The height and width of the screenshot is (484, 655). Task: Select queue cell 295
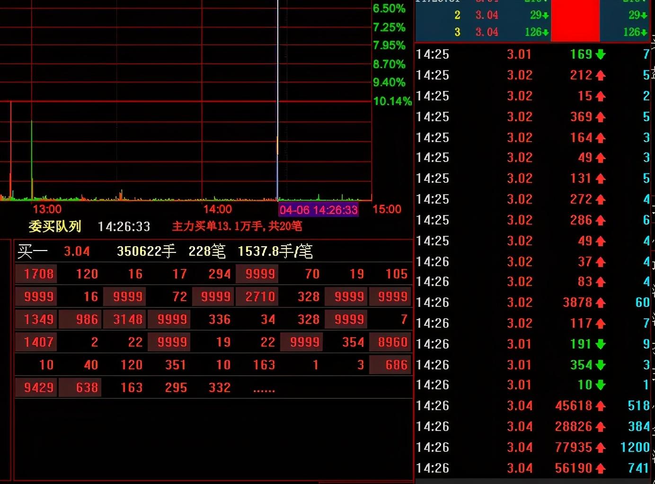tap(176, 387)
